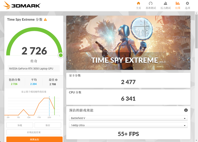Click the scrollbar down arrow
This screenshot has width=198, height=142.
tap(196, 140)
